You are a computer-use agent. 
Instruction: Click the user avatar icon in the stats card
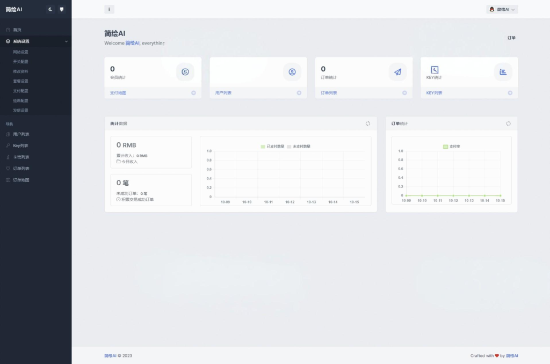coord(292,72)
